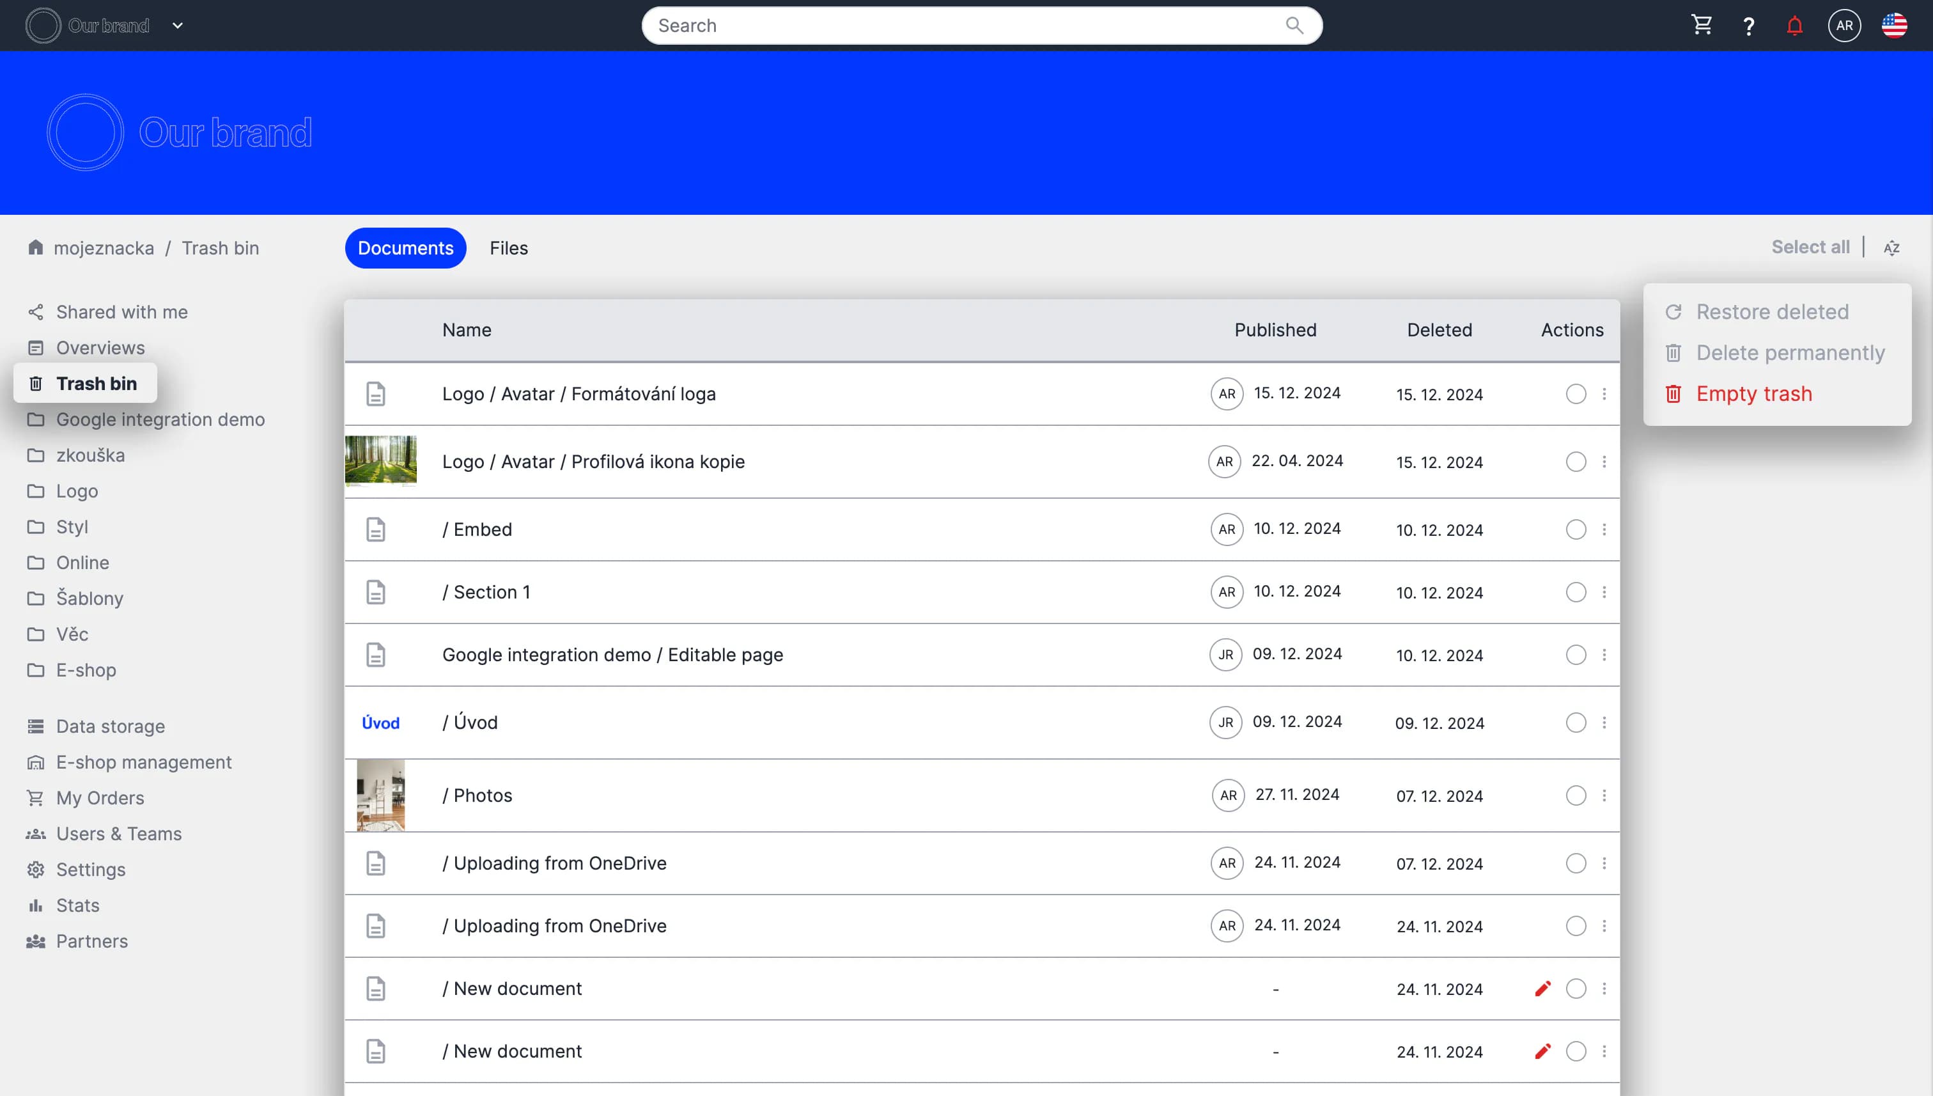Image resolution: width=1933 pixels, height=1096 pixels.
Task: Open Users & Teams in the sidebar
Action: click(119, 833)
